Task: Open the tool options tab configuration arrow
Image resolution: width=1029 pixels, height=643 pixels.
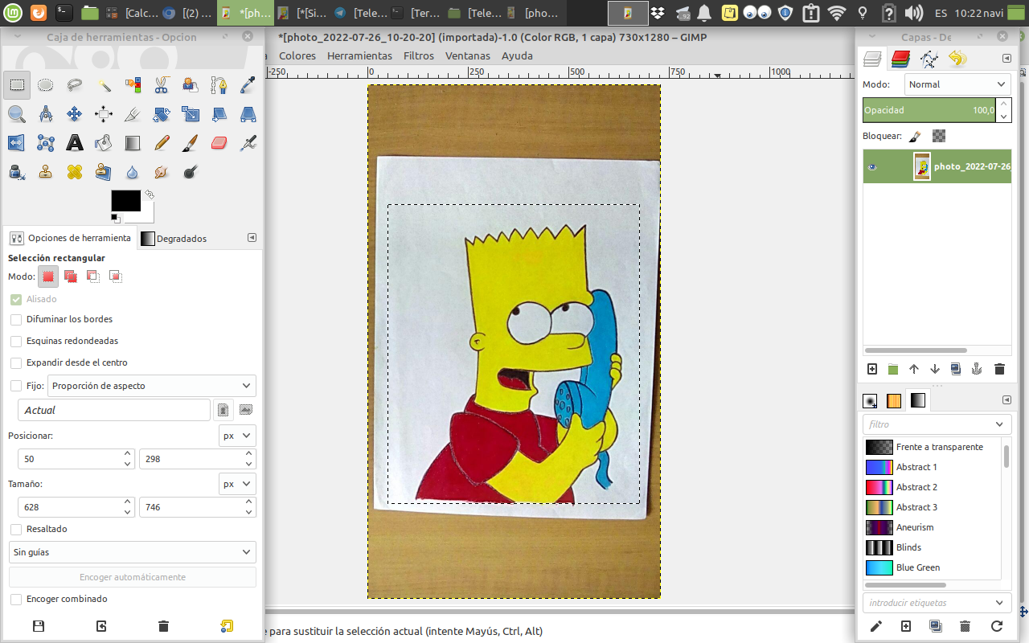Action: [x=252, y=238]
